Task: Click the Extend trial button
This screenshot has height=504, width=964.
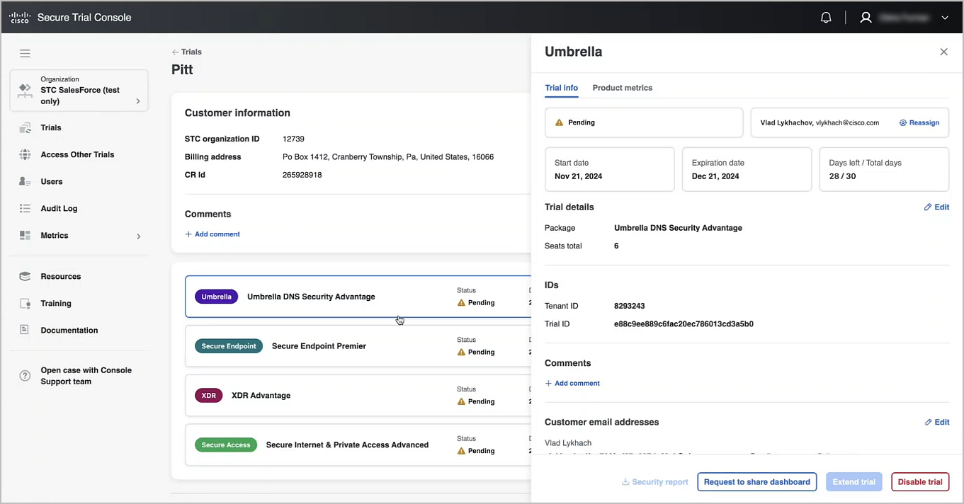Action: coord(854,482)
